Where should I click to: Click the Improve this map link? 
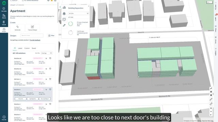207,121
